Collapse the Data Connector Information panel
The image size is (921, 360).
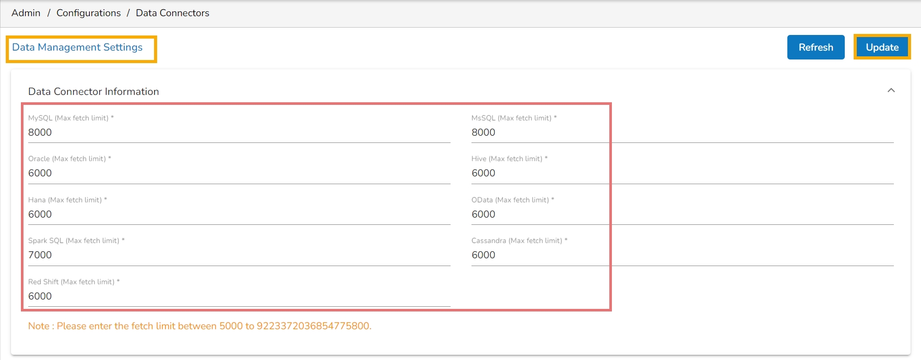pos(891,90)
